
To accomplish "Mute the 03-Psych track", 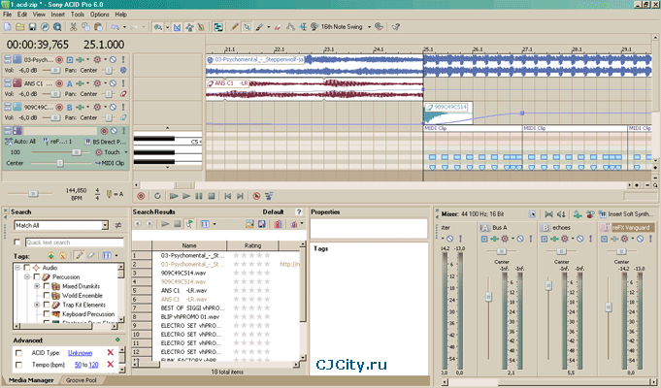I will click(113, 60).
